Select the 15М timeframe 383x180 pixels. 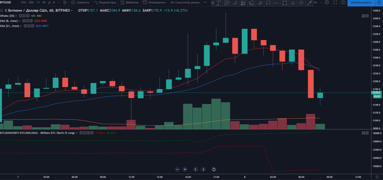click(x=23, y=2)
